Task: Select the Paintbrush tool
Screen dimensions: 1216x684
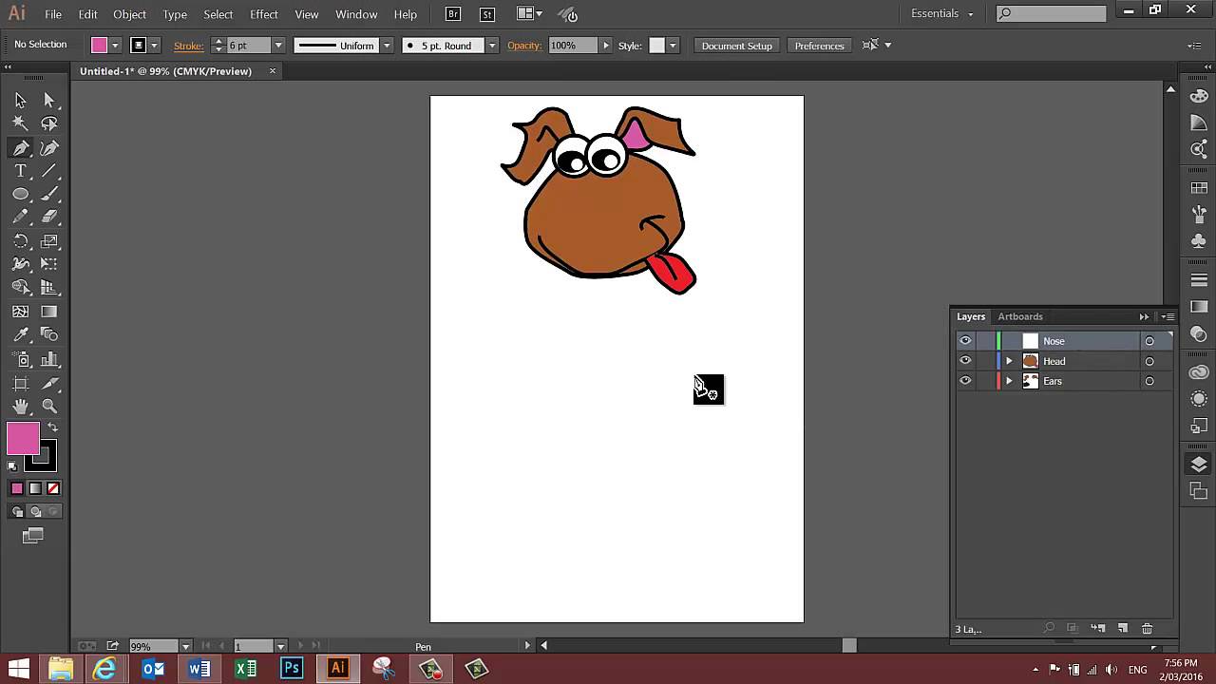Action: (x=49, y=194)
